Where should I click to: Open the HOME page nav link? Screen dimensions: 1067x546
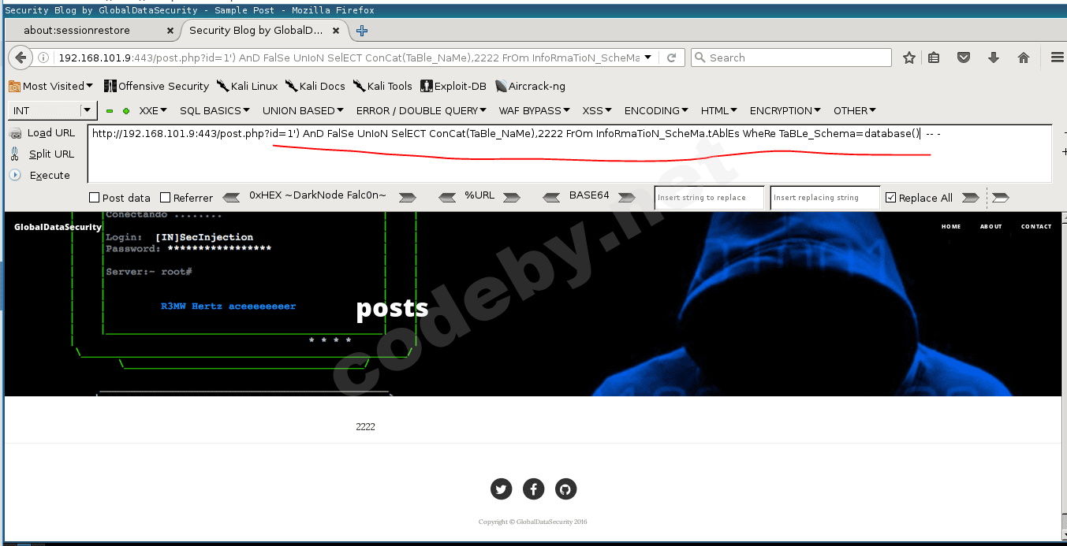[951, 226]
